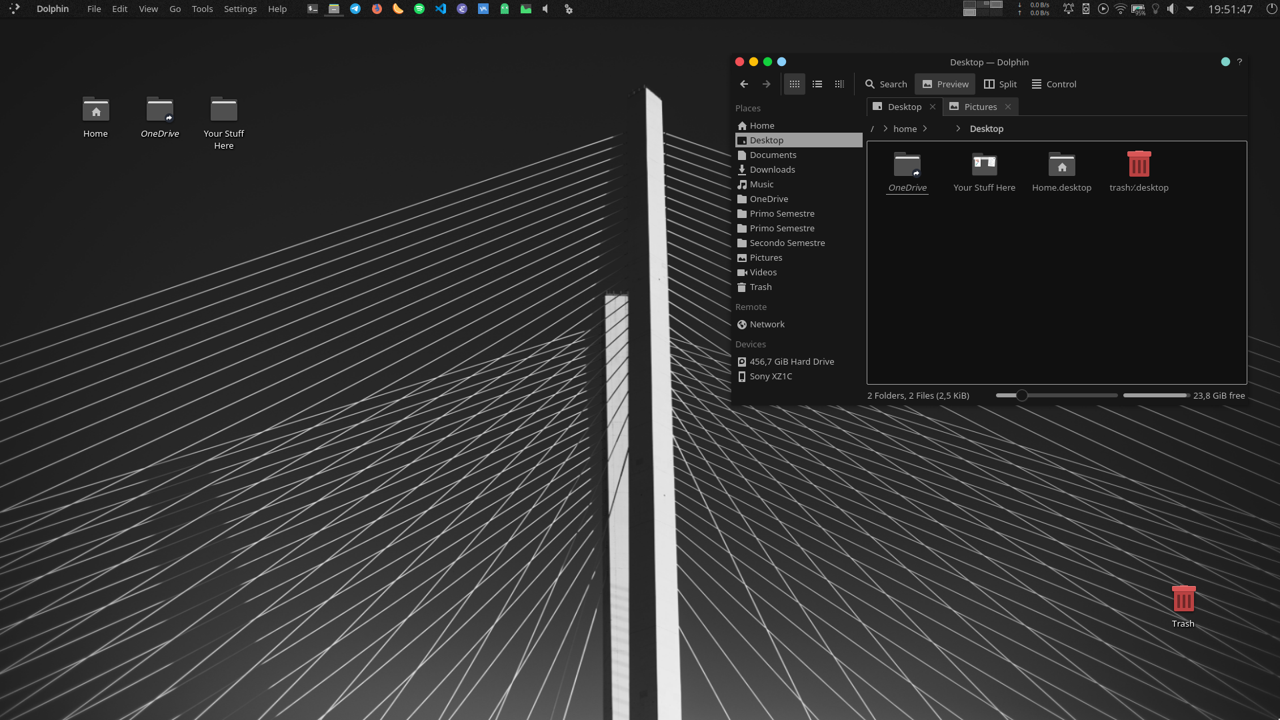Select the Trash icon on desktop
The image size is (1280, 720).
(x=1183, y=607)
